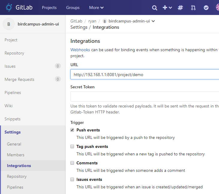Click the GitLab breadcrumb link

pyautogui.click(x=76, y=21)
